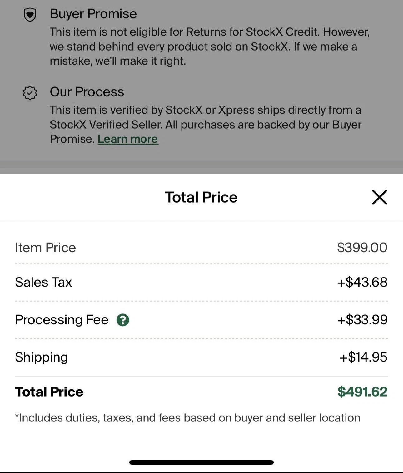
Task: Tap the bold Total Price row label
Action: 49,392
